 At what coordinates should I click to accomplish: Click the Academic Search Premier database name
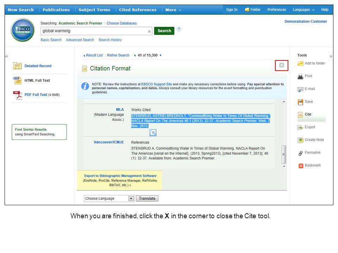tap(80, 23)
